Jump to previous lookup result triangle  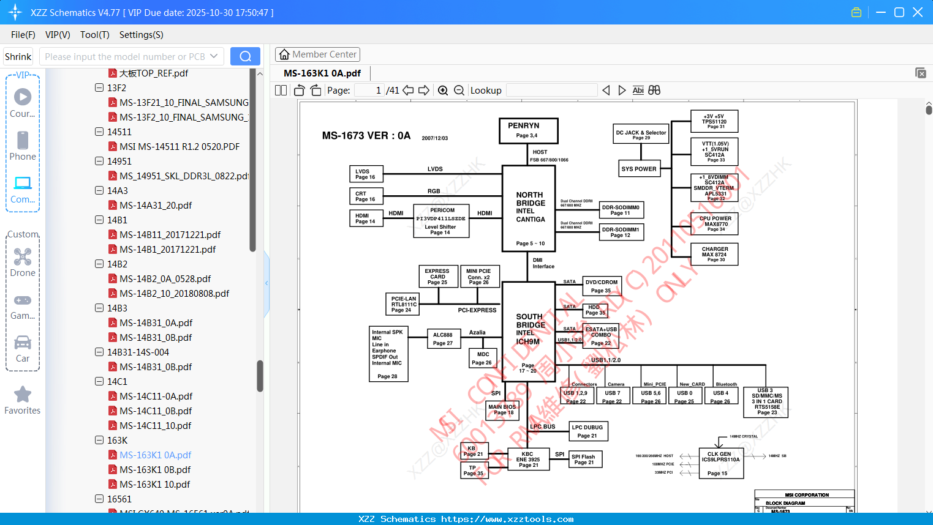coord(606,91)
